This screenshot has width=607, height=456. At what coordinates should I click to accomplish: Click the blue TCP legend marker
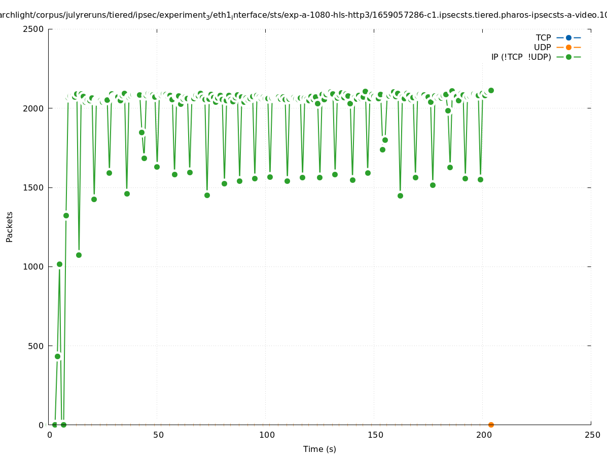click(x=568, y=37)
